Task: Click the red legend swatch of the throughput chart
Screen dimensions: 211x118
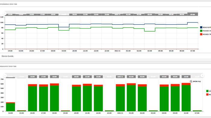Action: (207, 95)
